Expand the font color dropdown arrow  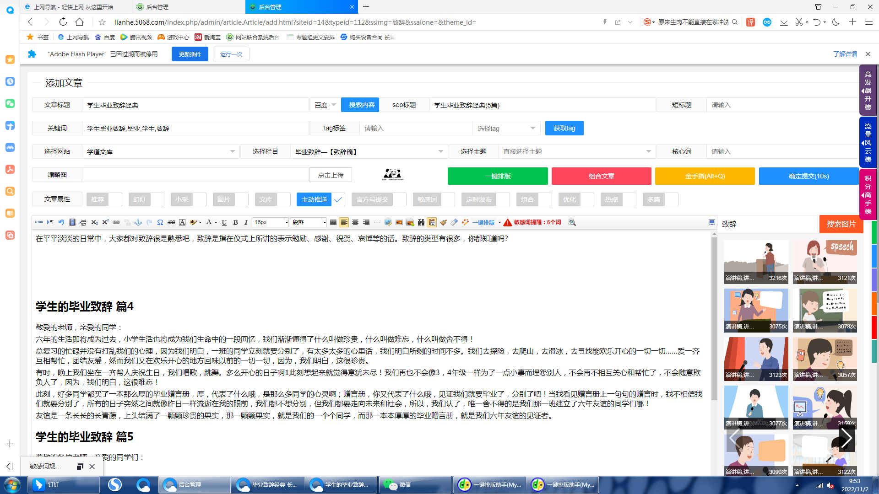[x=216, y=223]
